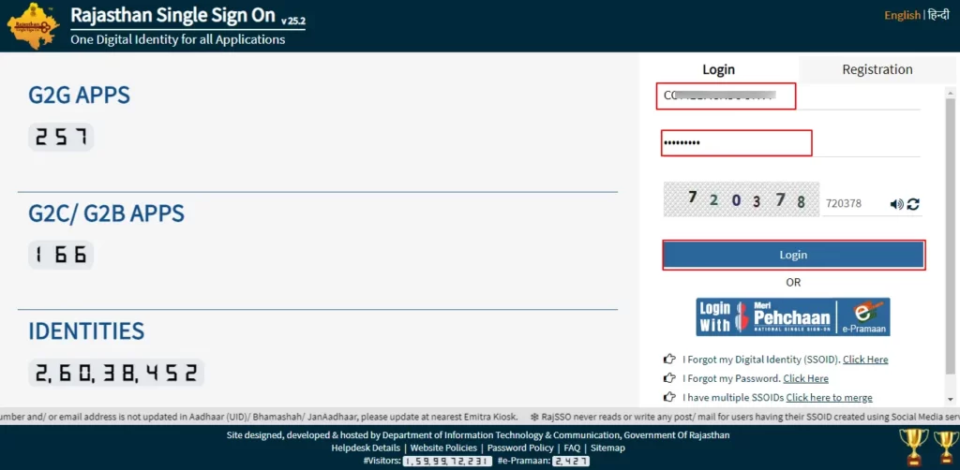Open Helpdesk Details link in footer
The image size is (960, 470).
366,448
